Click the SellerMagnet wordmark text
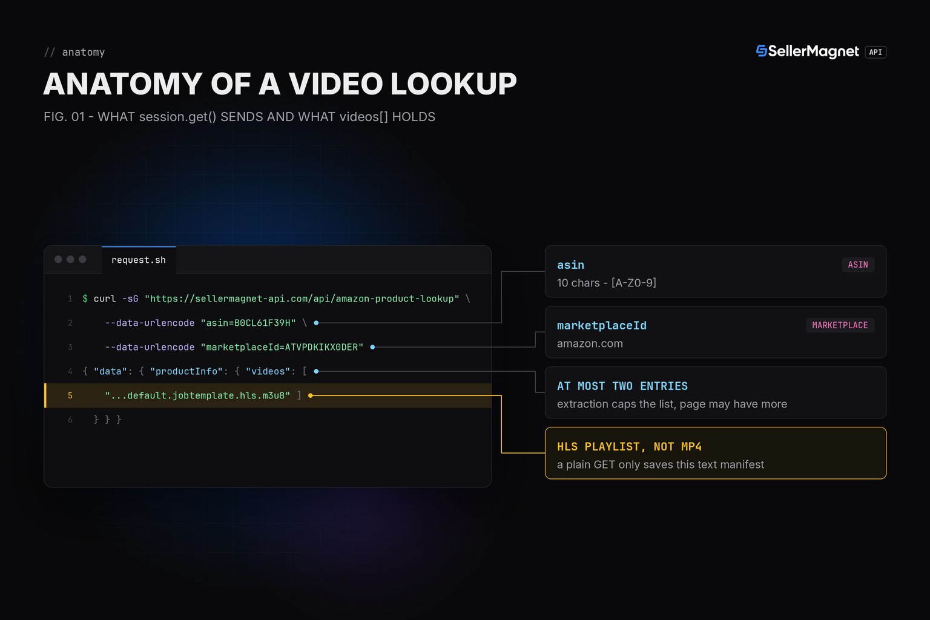The width and height of the screenshot is (930, 620). pyautogui.click(x=814, y=51)
